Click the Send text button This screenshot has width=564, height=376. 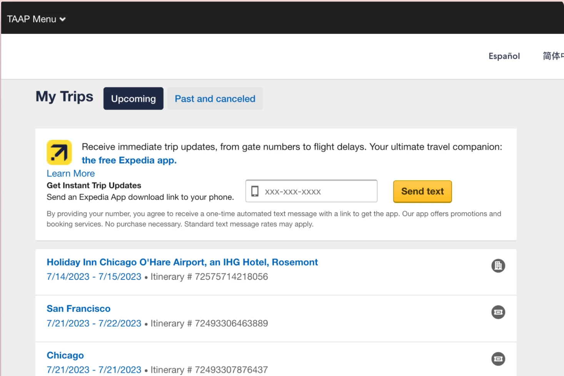click(422, 191)
